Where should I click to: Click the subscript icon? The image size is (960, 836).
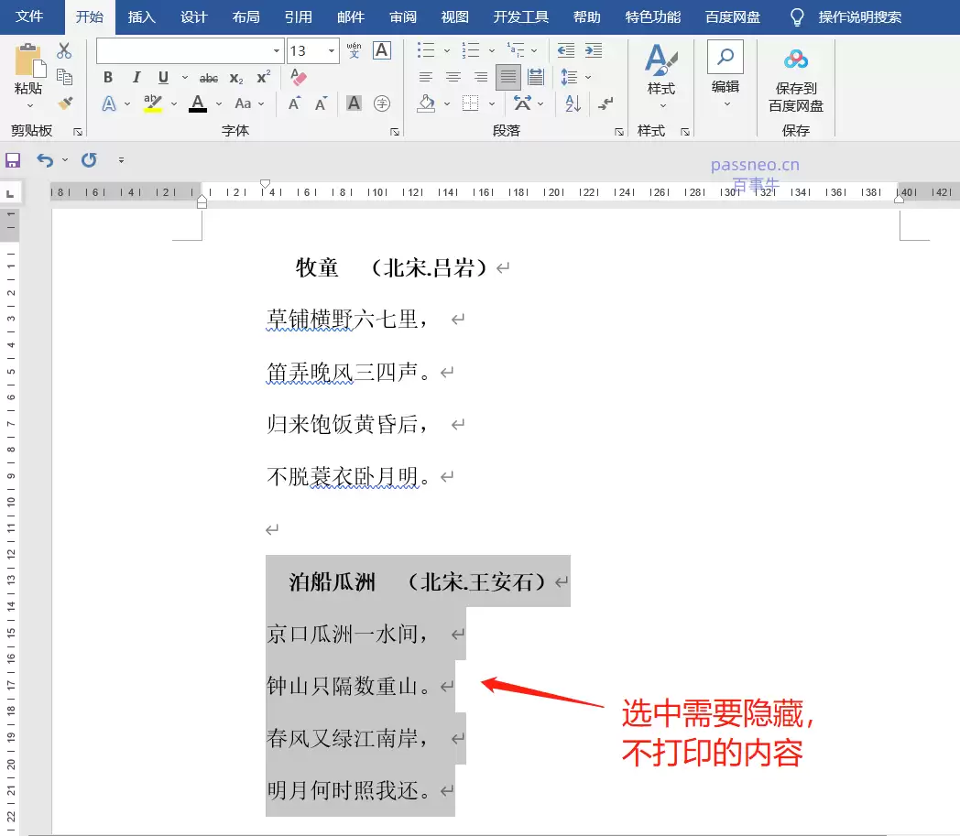pyautogui.click(x=235, y=77)
